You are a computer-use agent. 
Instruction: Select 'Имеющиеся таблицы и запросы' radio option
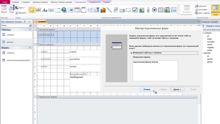(131, 53)
